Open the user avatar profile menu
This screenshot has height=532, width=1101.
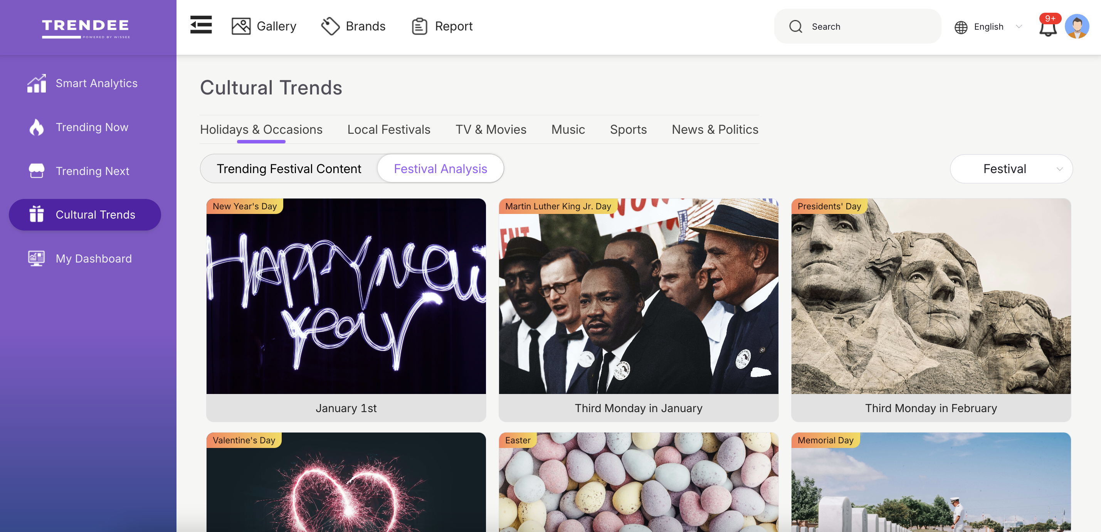(x=1077, y=27)
